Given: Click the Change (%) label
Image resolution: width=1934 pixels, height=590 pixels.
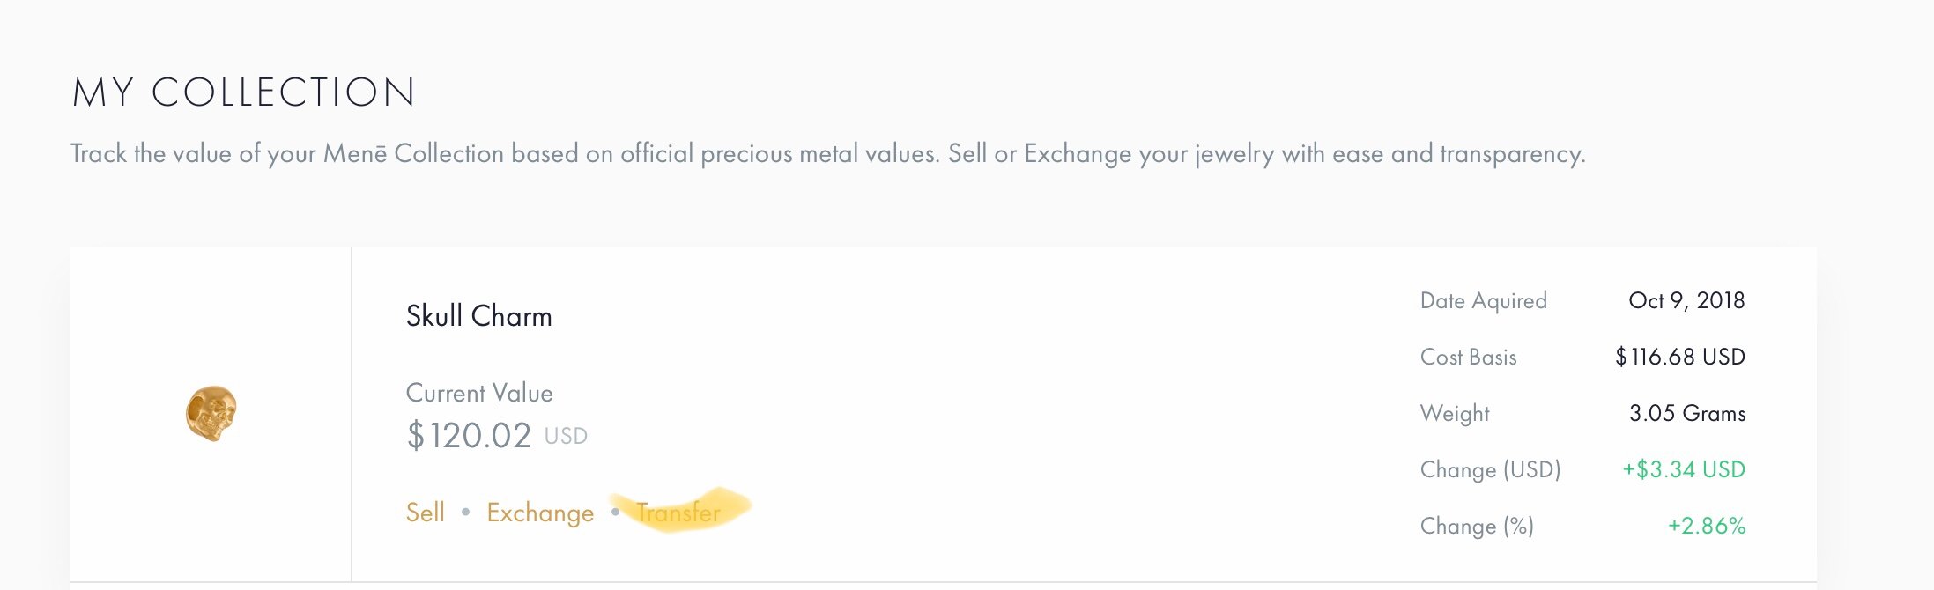Looking at the screenshot, I should pos(1477,527).
